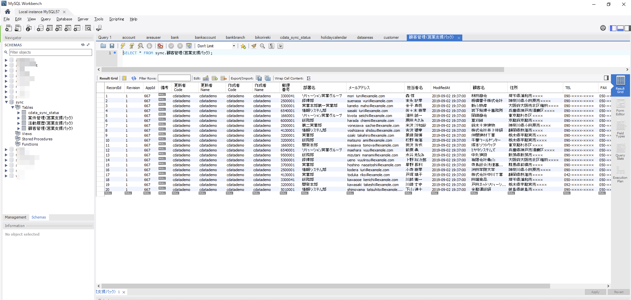The width and height of the screenshot is (631, 300).
Task: Toggle the left sidebar panel visibility
Action: [x=613, y=28]
